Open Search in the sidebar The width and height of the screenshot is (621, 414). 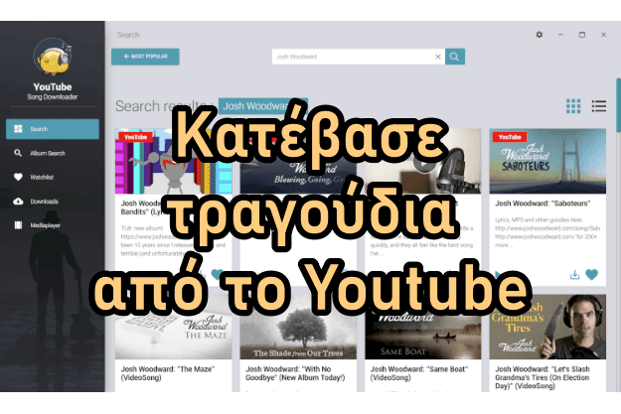53,129
